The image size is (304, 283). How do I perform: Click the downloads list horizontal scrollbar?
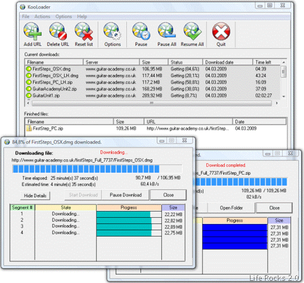click(x=152, y=103)
